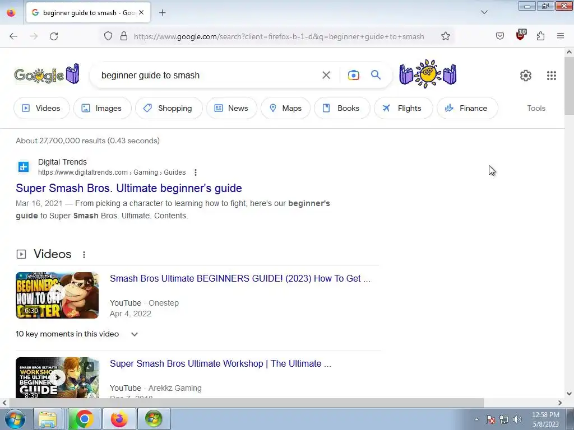
Task: Open File Explorer from the taskbar
Action: click(x=48, y=419)
